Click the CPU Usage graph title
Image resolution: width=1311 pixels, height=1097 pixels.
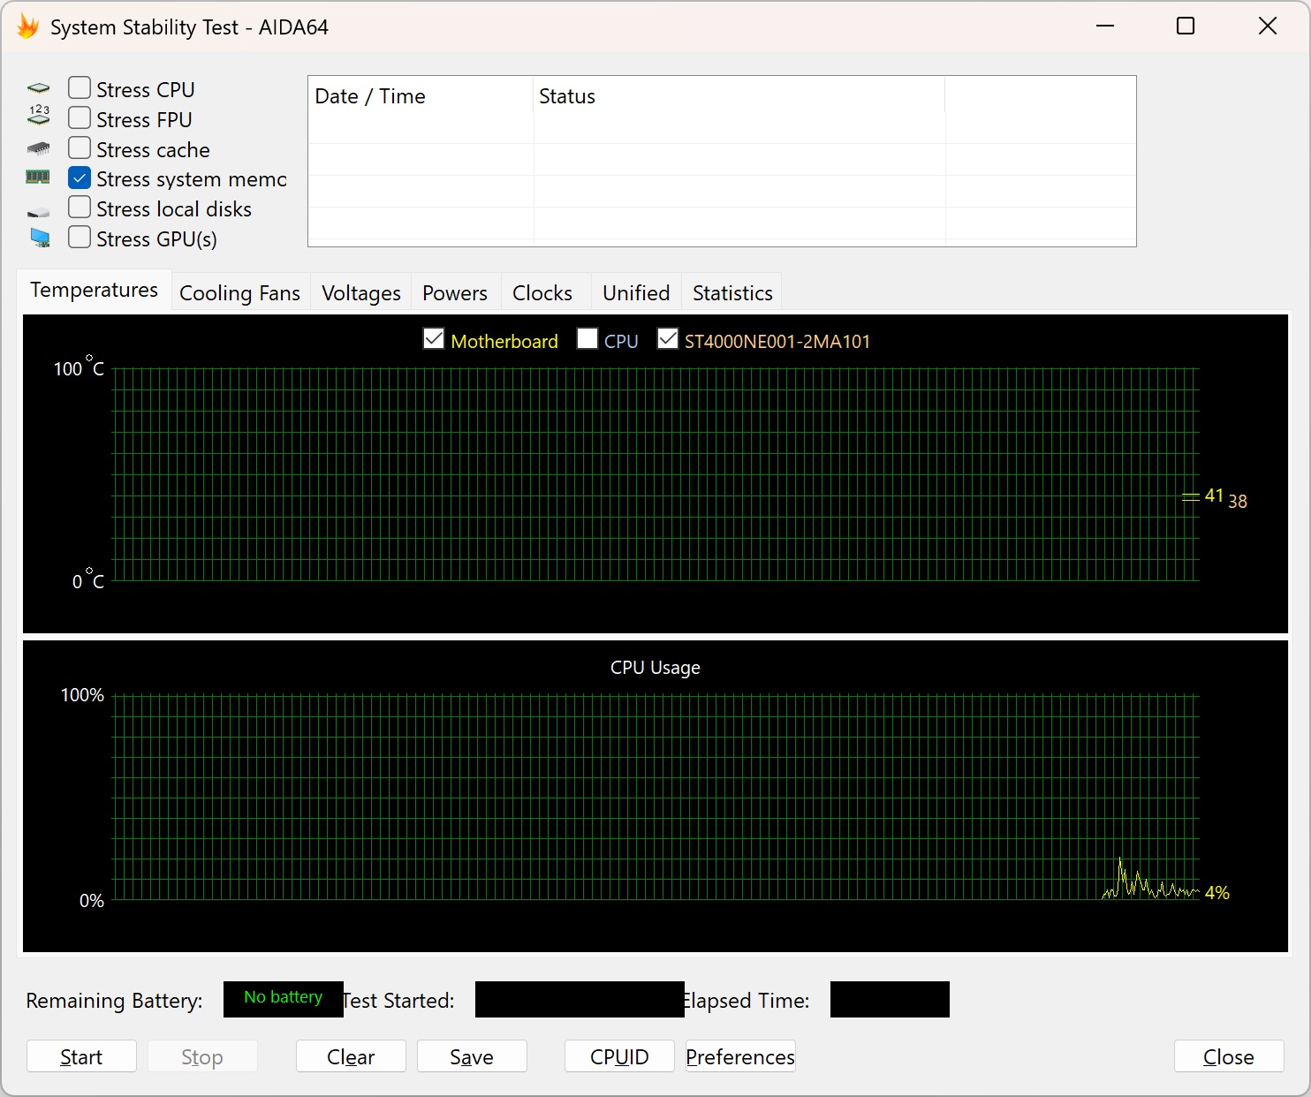(x=655, y=668)
